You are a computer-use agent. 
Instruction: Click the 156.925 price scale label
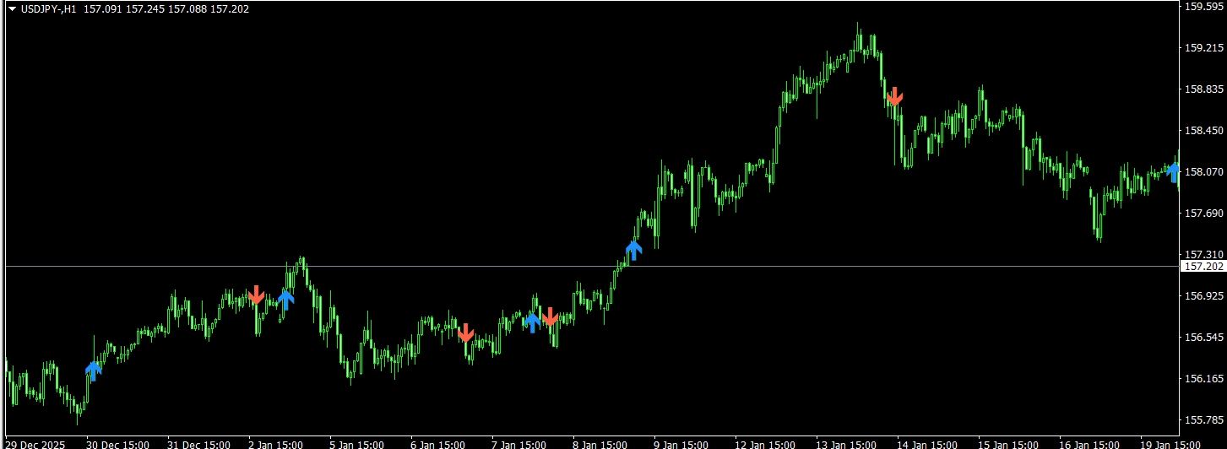[x=1204, y=296]
